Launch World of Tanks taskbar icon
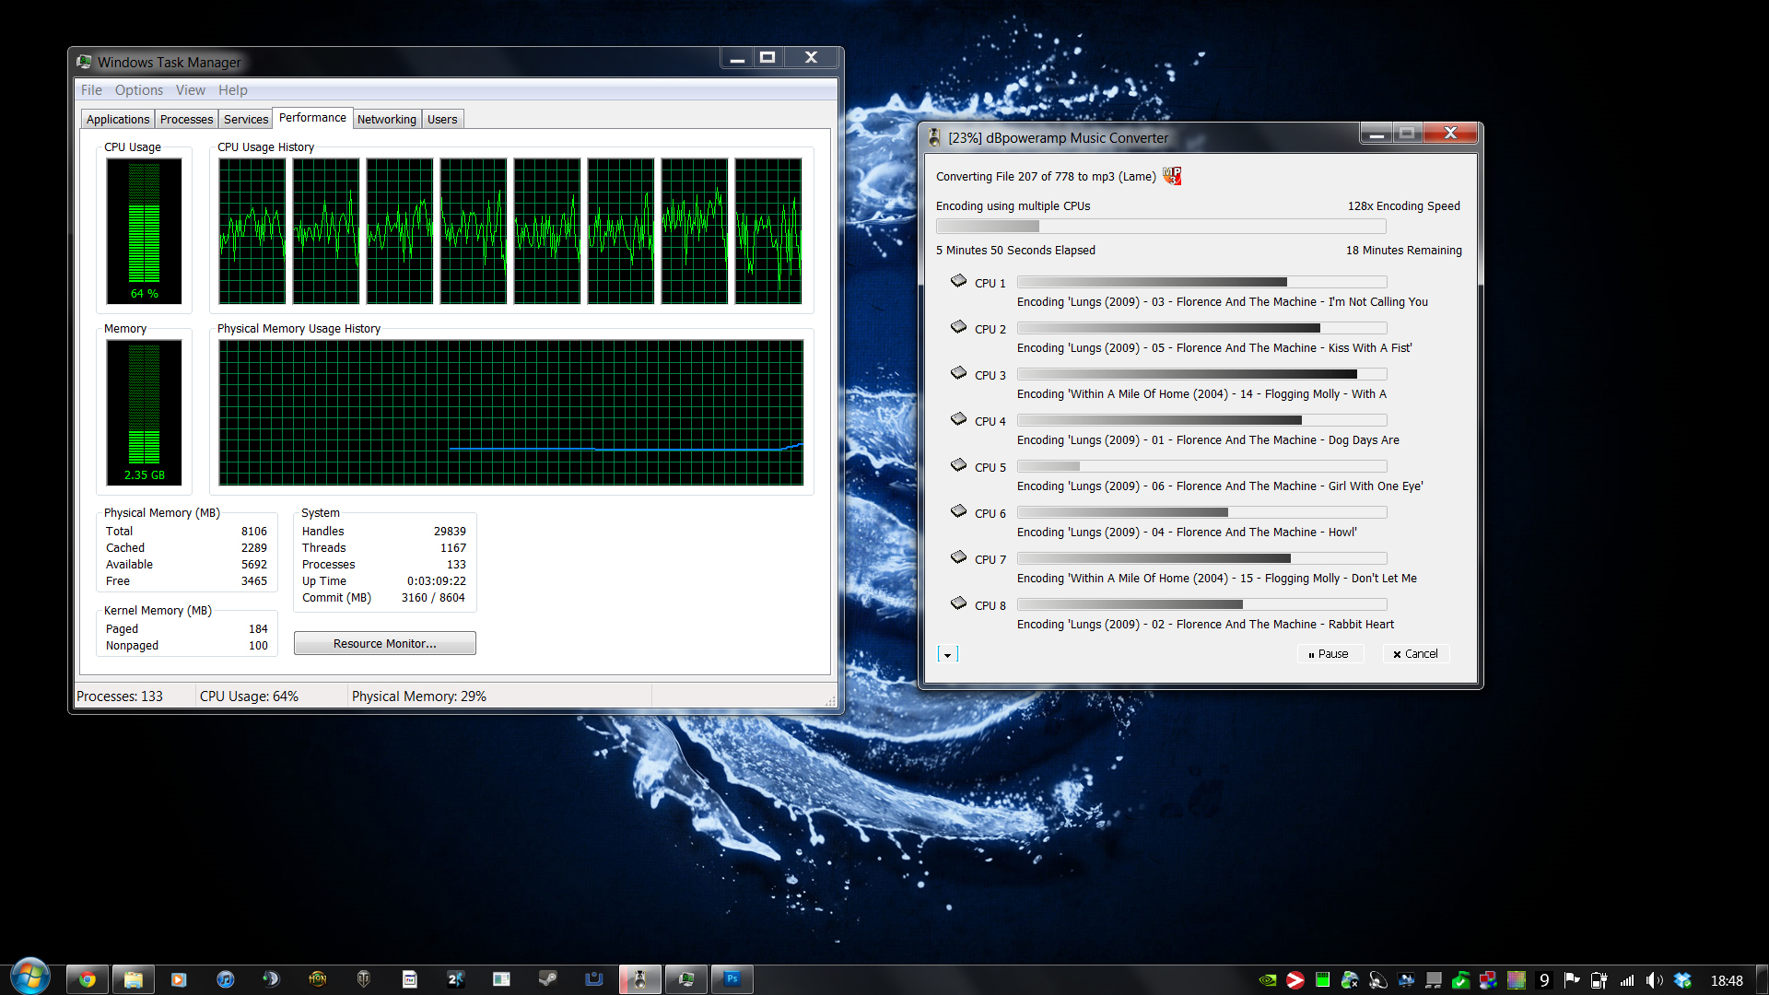The height and width of the screenshot is (995, 1769). (x=364, y=979)
